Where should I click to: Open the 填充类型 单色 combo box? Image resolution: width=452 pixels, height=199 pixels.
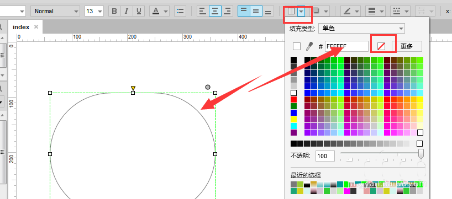[361, 29]
